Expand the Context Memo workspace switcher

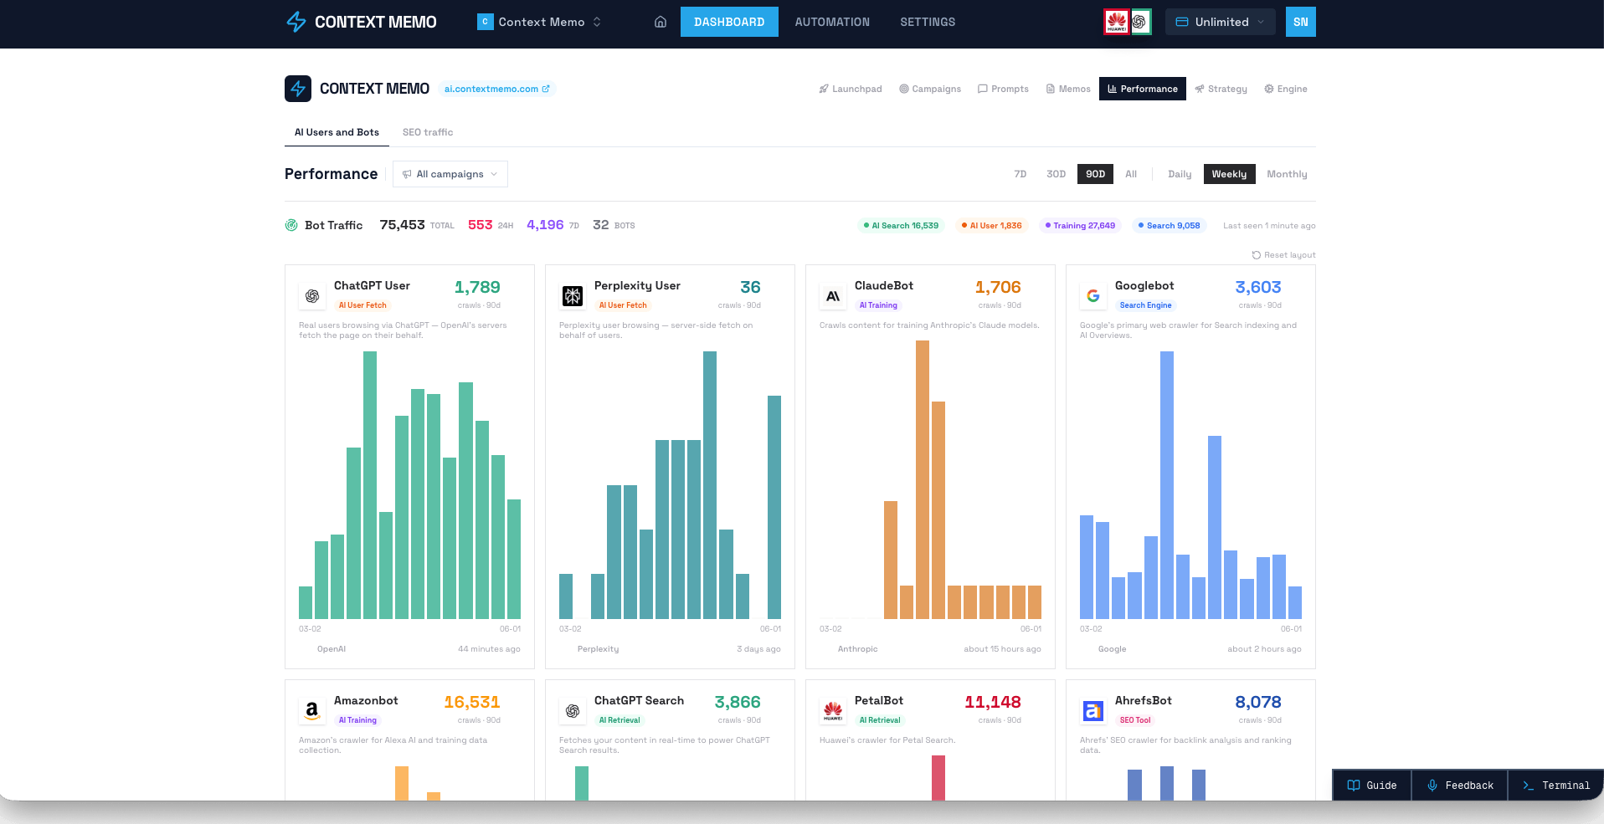click(540, 22)
